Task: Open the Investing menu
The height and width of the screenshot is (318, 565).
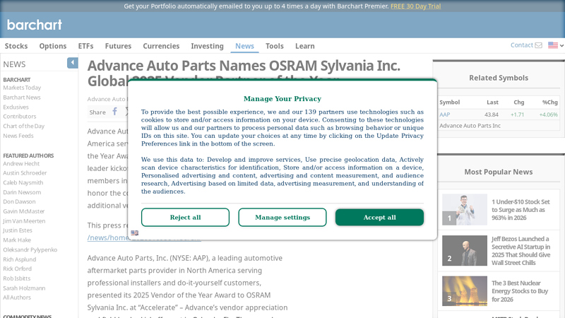Action: click(207, 46)
